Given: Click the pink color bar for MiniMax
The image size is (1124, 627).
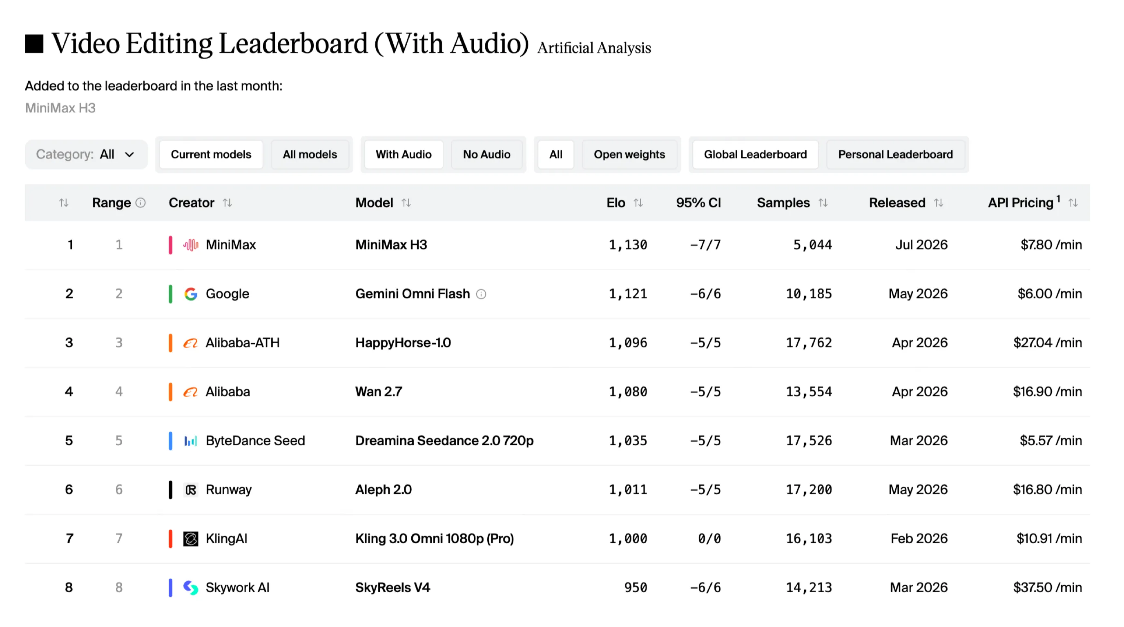Looking at the screenshot, I should [170, 245].
